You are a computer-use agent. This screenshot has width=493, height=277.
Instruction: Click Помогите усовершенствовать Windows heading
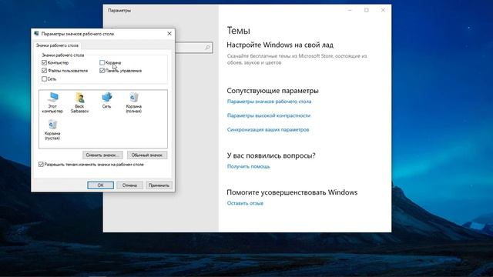pyautogui.click(x=292, y=192)
